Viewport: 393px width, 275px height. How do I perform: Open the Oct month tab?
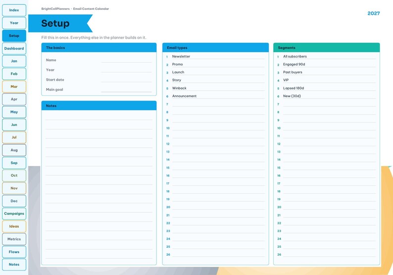coord(14,175)
